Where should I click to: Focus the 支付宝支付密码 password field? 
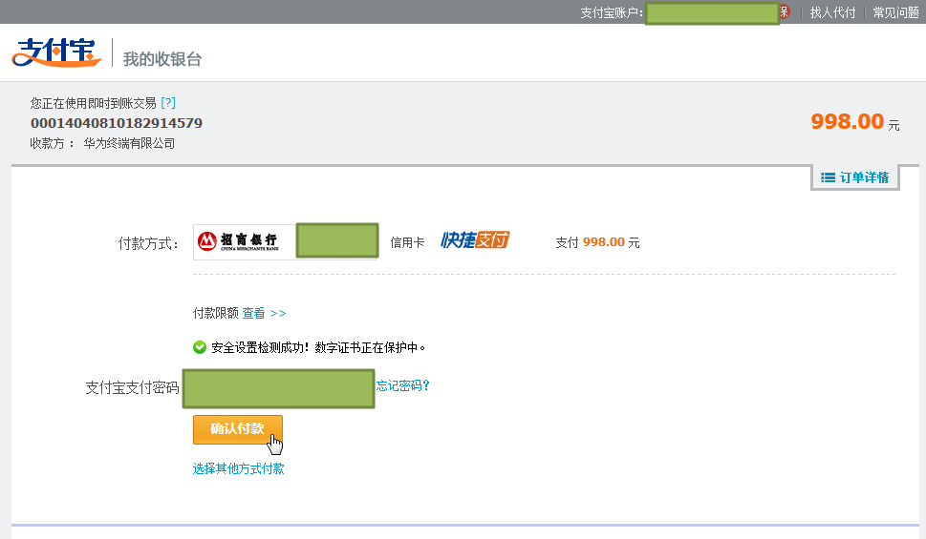click(x=279, y=388)
